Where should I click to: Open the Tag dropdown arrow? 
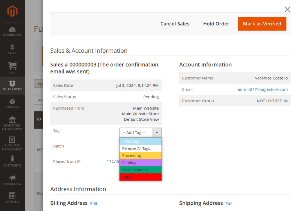(x=157, y=132)
